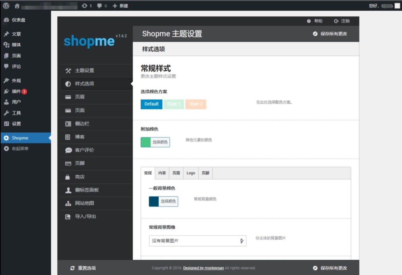Open 样式选项 style options section
Viewport: 402px width, 275px height.
[x=96, y=84]
